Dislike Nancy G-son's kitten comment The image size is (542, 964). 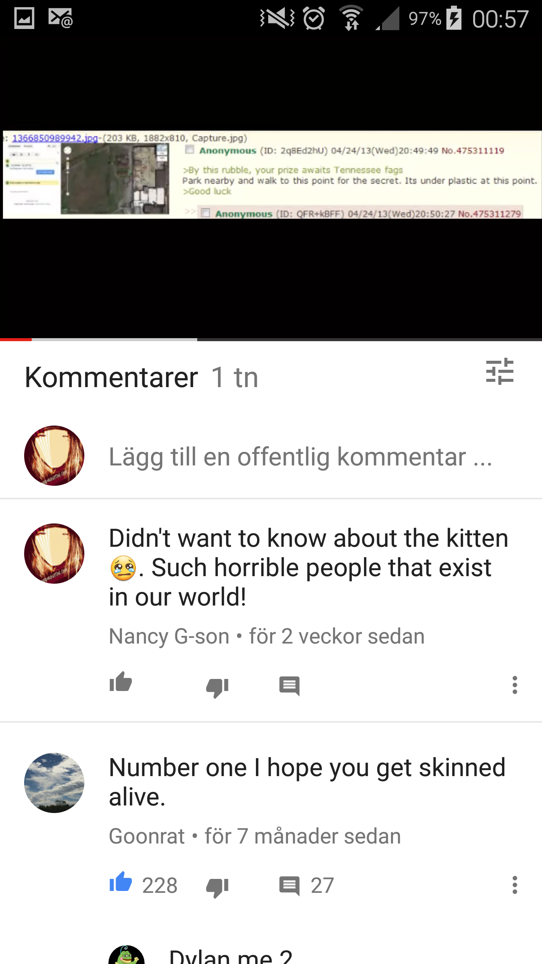217,688
